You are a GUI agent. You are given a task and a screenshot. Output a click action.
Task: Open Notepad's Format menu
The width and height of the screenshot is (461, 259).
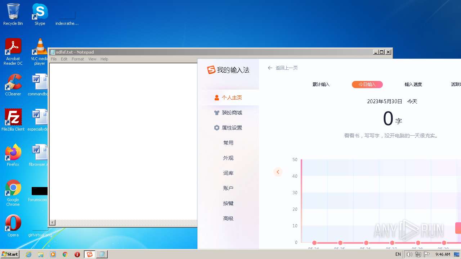78,59
